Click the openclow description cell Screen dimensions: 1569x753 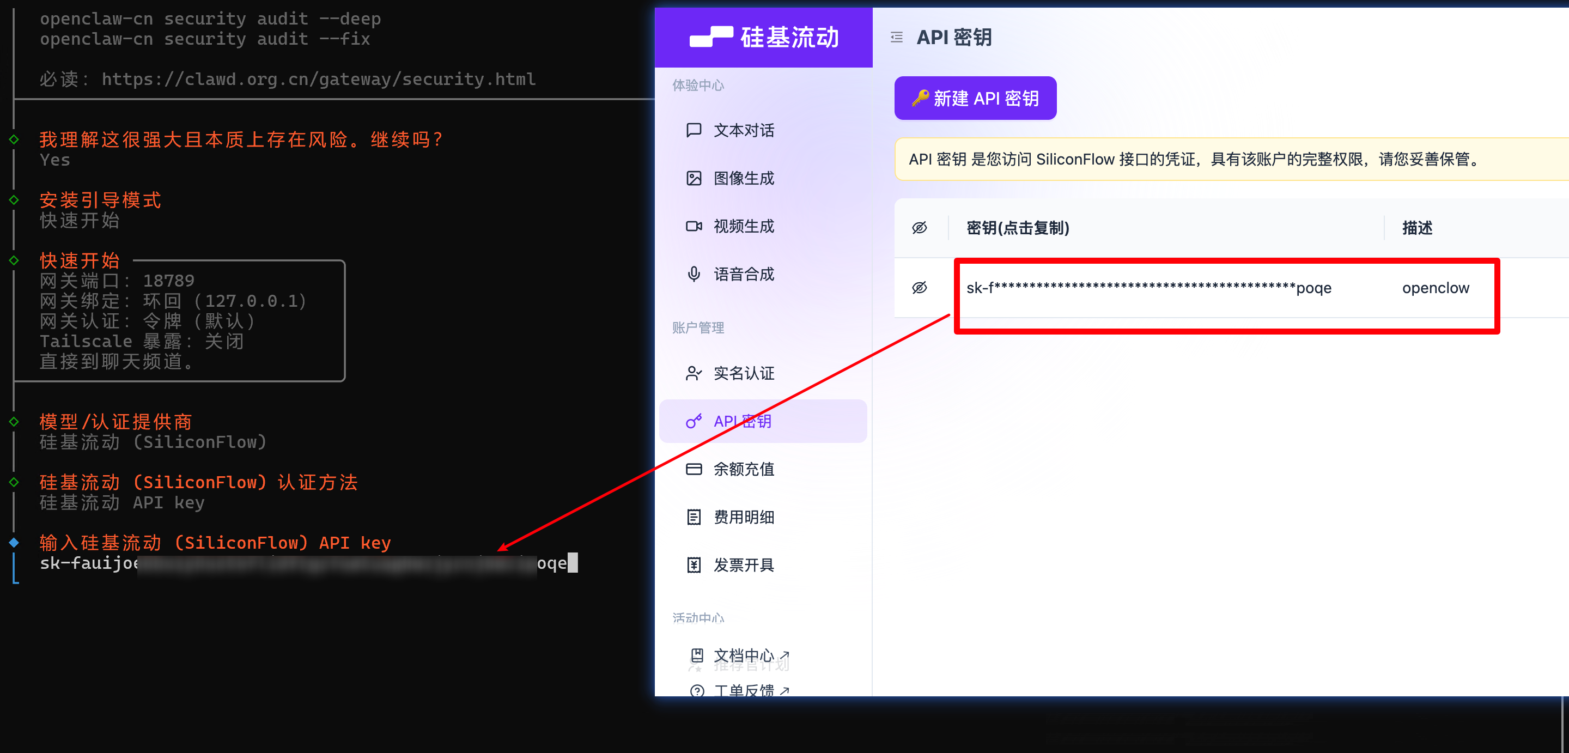[x=1435, y=288]
